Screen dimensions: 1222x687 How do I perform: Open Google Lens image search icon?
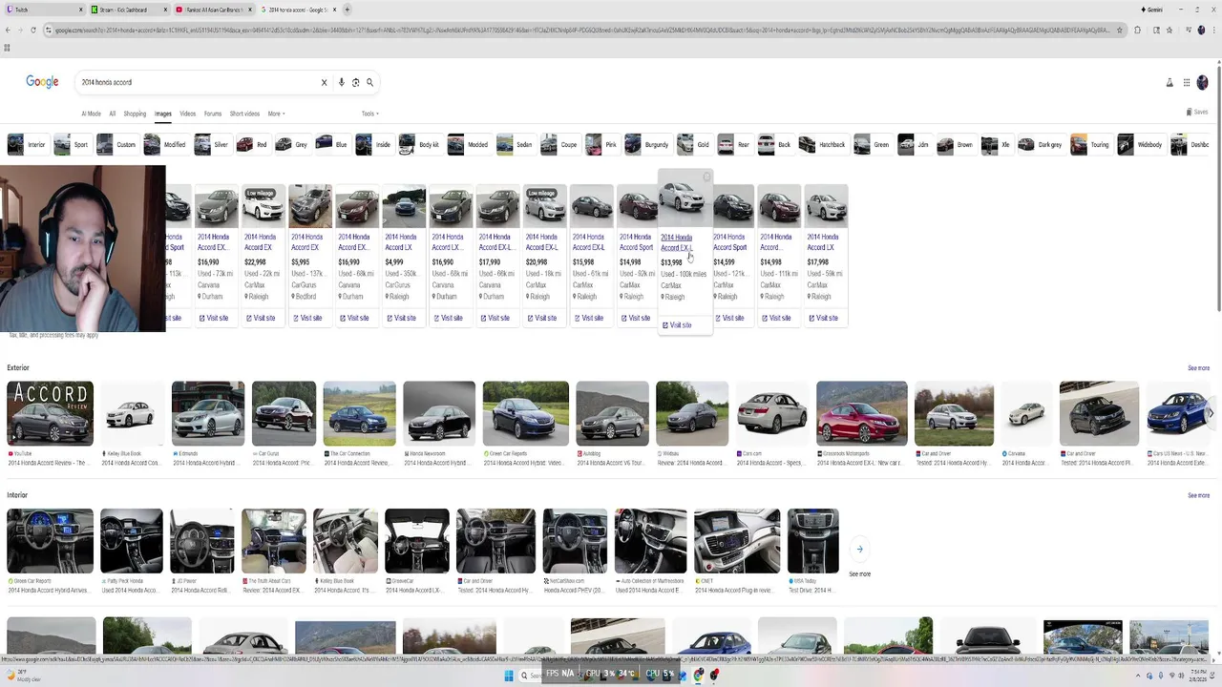click(x=356, y=82)
